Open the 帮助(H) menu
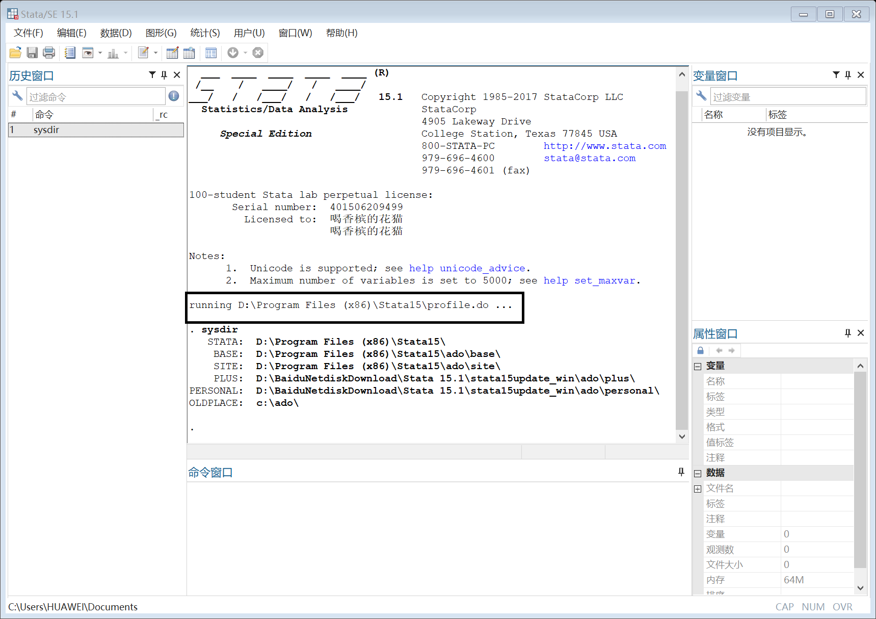This screenshot has width=876, height=619. pyautogui.click(x=342, y=33)
